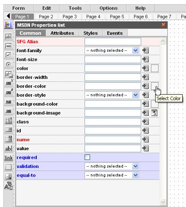This screenshot has width=186, height=207.
Task: Click apply icon in the color row
Action: [x=145, y=68]
